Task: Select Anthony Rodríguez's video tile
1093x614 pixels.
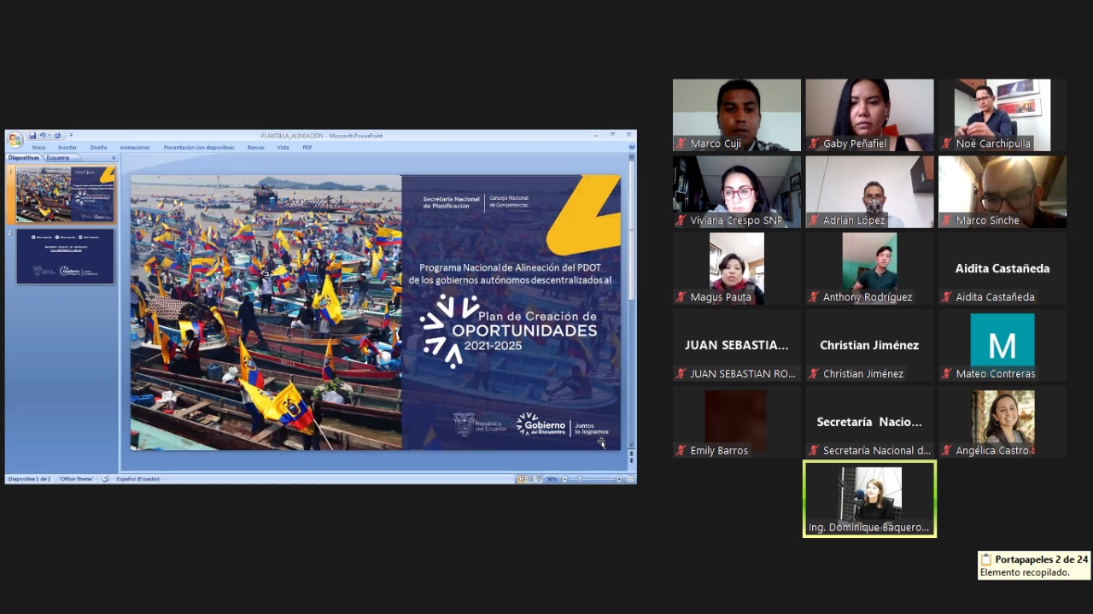Action: pos(869,269)
